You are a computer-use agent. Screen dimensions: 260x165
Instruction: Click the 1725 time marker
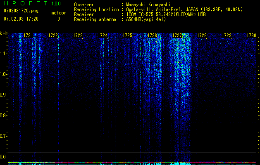pyautogui.click(x=127, y=35)
